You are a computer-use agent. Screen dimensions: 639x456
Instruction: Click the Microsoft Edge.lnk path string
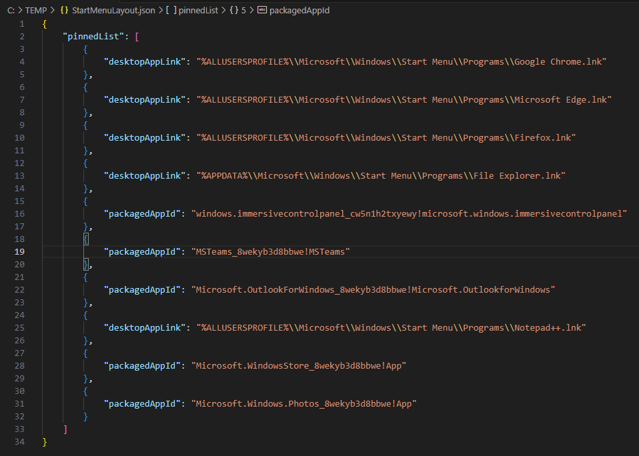[404, 99]
